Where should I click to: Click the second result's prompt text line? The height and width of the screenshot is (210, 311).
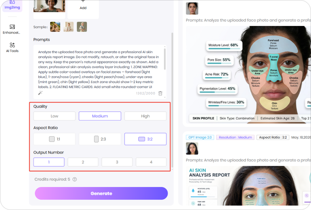click(x=248, y=160)
